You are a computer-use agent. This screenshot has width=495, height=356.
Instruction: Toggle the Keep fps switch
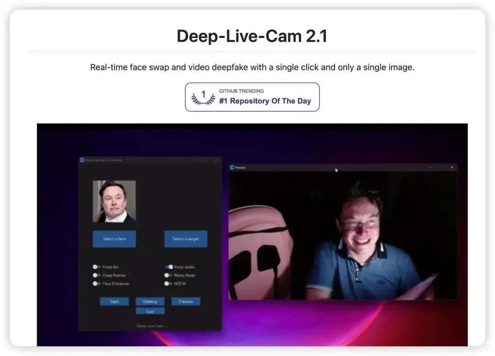pos(96,267)
